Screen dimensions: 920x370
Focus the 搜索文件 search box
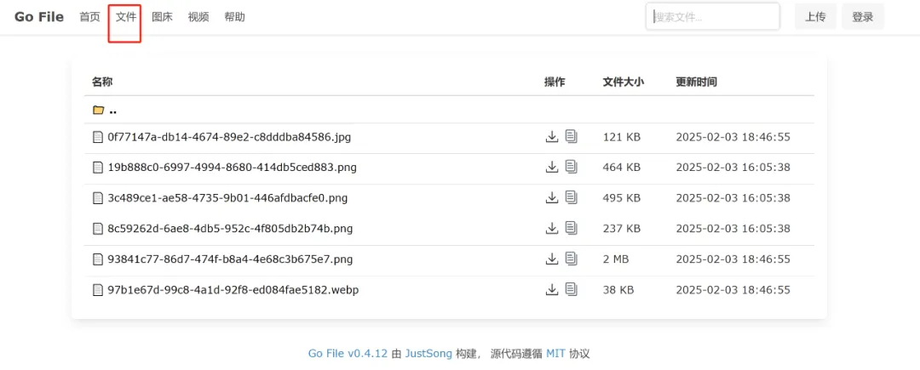713,16
